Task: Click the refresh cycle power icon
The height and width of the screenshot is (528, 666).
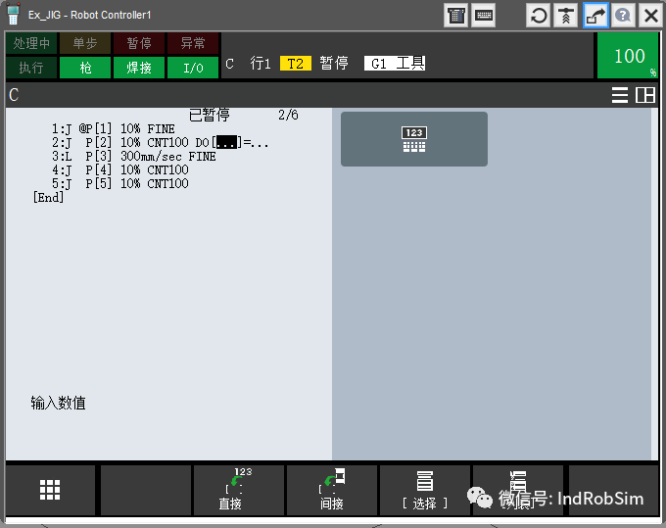Action: (539, 16)
